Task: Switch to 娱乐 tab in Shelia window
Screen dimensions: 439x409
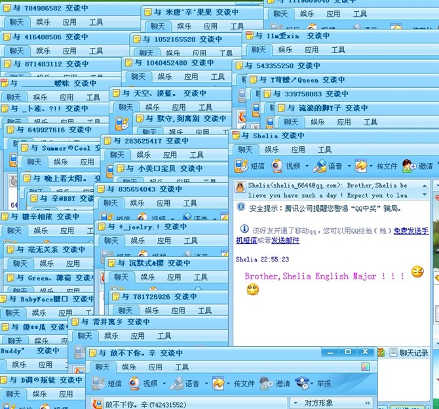Action: 271,149
